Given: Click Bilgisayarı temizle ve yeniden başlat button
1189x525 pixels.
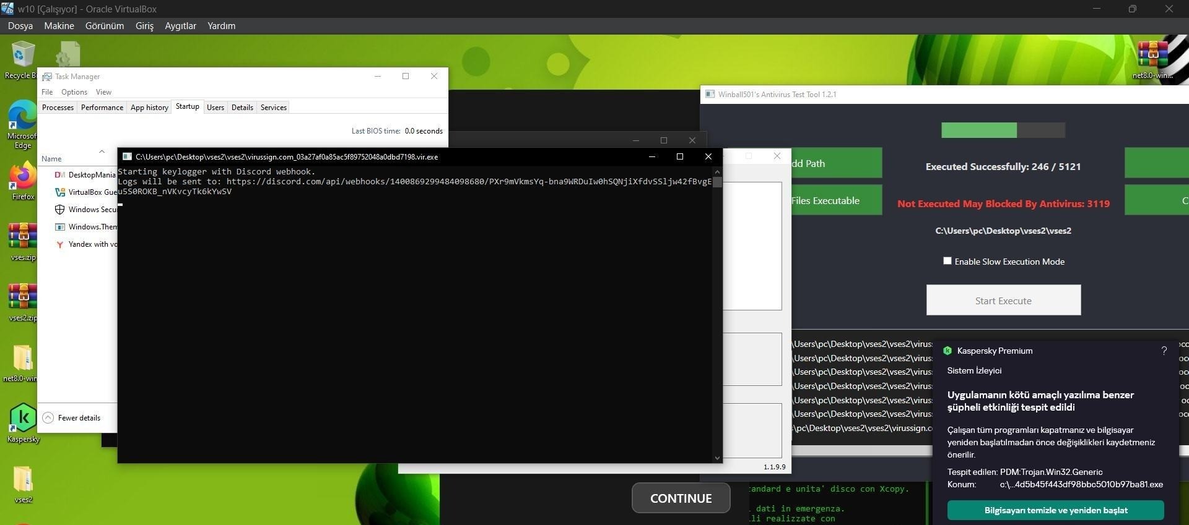Looking at the screenshot, I should pyautogui.click(x=1055, y=510).
